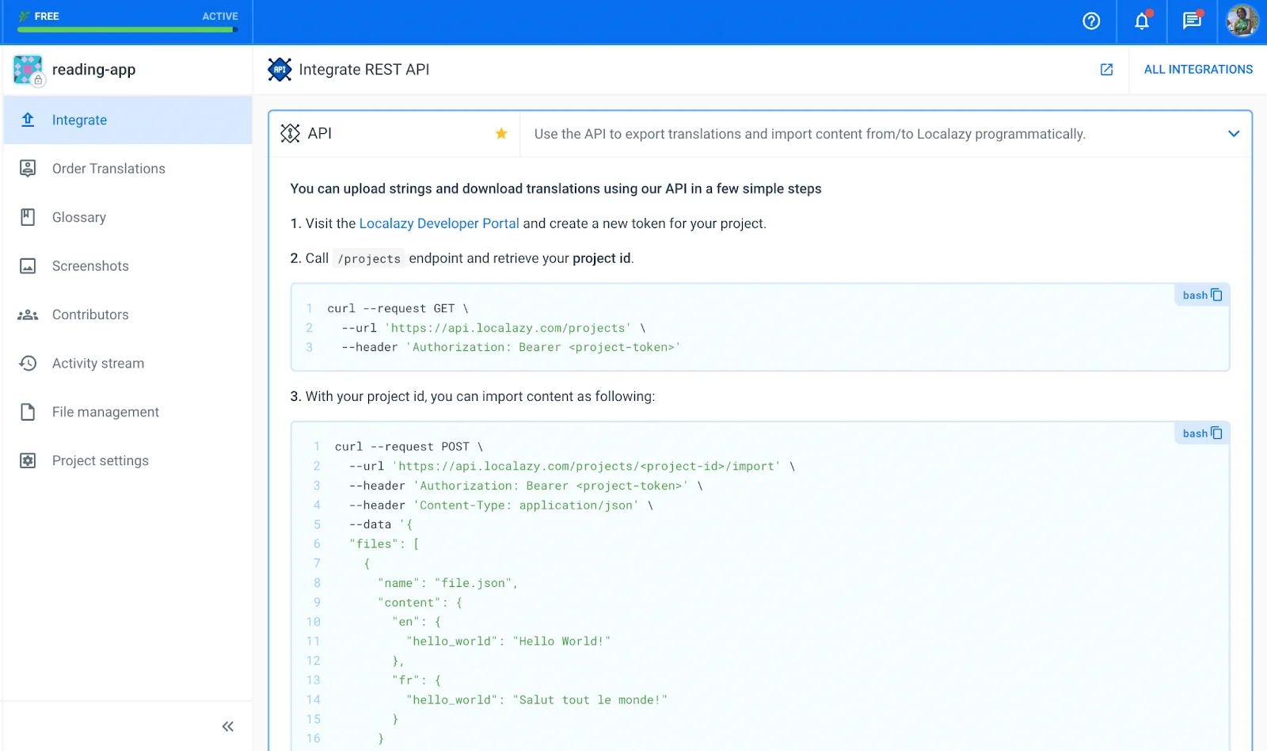Copy the POST import bash code

(1216, 433)
